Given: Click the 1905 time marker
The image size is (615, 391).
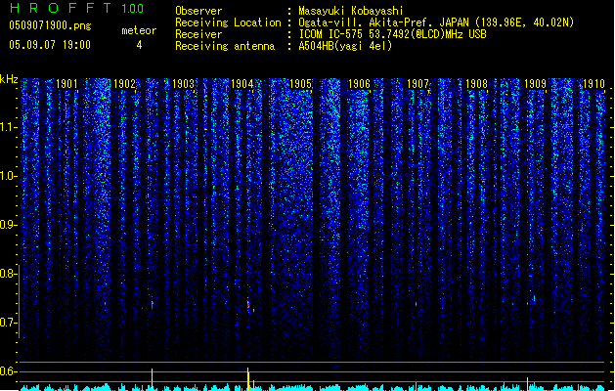Looking at the screenshot, I should [x=300, y=84].
